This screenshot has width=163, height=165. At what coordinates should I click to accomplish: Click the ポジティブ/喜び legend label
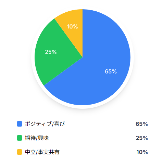(x=45, y=124)
